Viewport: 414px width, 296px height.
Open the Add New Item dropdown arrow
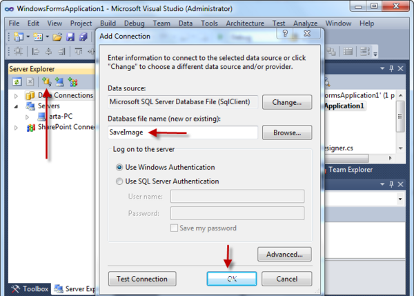click(47, 37)
